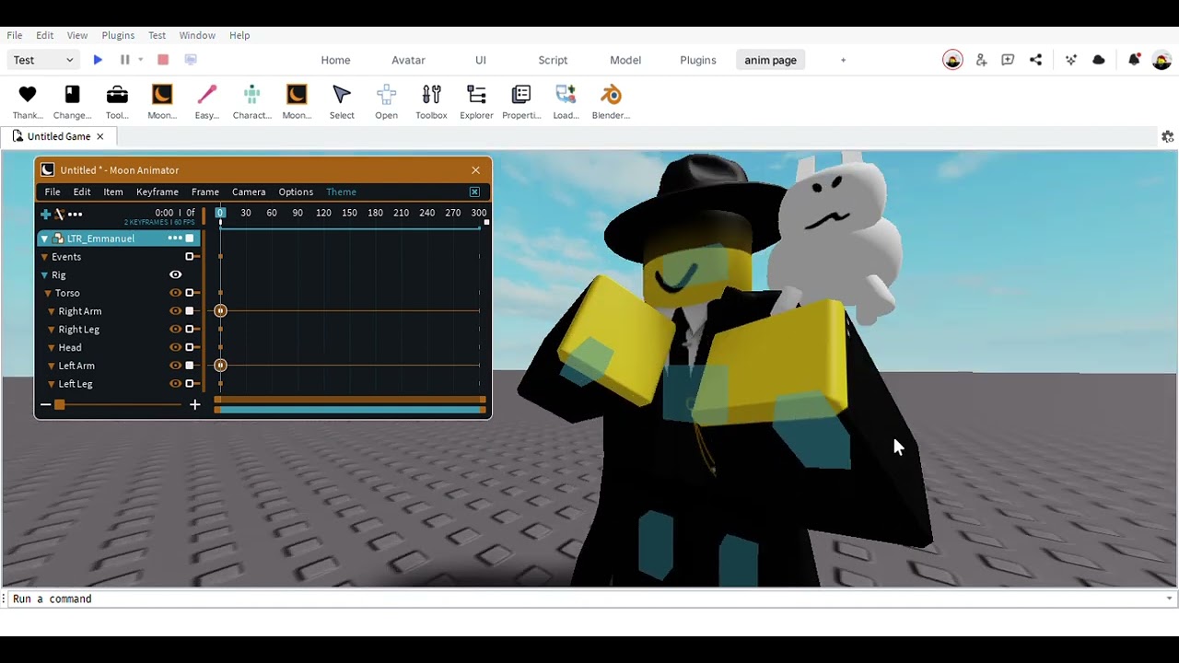1179x663 pixels.
Task: Collapse the LTR_Emmanuel item
Action: [x=44, y=238]
